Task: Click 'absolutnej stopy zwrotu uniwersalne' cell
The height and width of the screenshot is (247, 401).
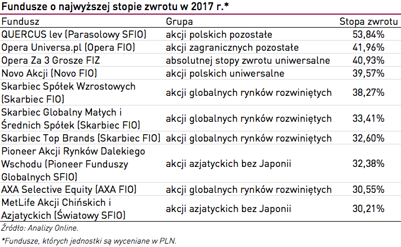Action: [248, 60]
